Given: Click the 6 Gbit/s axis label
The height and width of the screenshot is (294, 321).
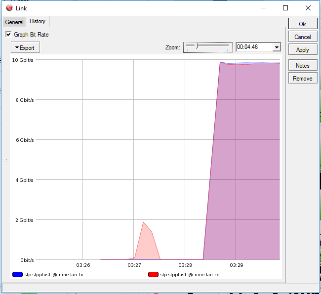Looking at the screenshot, I should coord(25,140).
